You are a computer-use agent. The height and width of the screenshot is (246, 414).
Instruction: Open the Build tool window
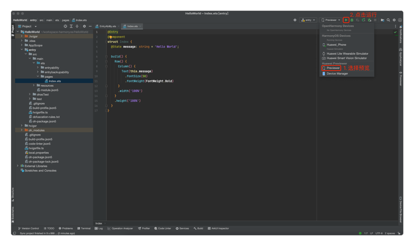pyautogui.click(x=198, y=228)
